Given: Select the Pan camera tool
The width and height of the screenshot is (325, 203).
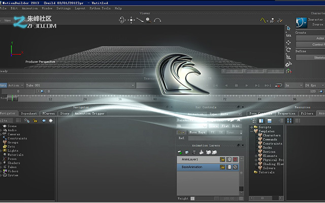Looking at the screenshot, I should click(131, 20).
